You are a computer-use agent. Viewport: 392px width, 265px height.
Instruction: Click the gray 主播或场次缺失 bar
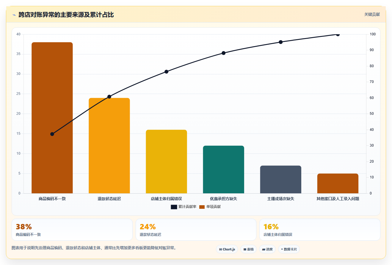coord(280,179)
